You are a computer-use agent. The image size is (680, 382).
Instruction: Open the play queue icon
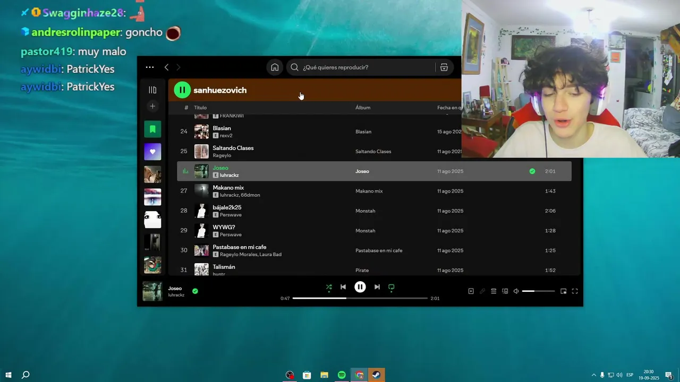[x=494, y=291]
